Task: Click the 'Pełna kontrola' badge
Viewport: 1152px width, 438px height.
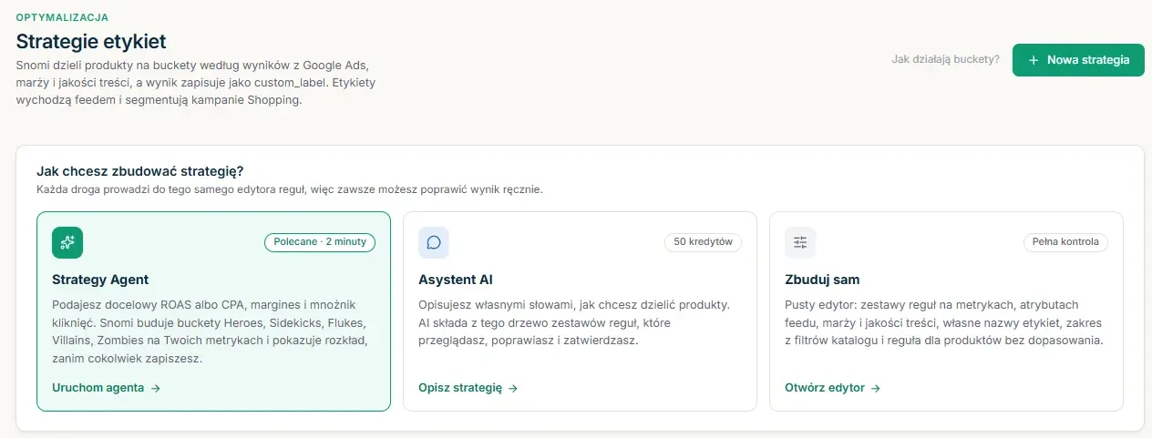Action: (x=1065, y=242)
